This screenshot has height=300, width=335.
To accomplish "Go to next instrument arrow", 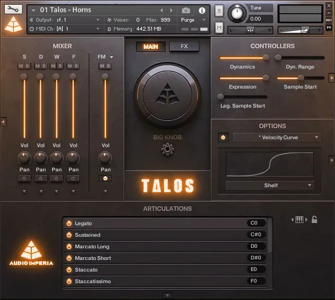I will coord(171,10).
